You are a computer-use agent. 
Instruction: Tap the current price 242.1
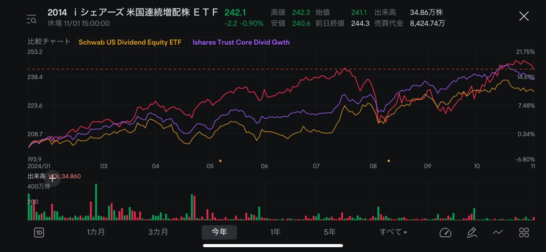[235, 13]
